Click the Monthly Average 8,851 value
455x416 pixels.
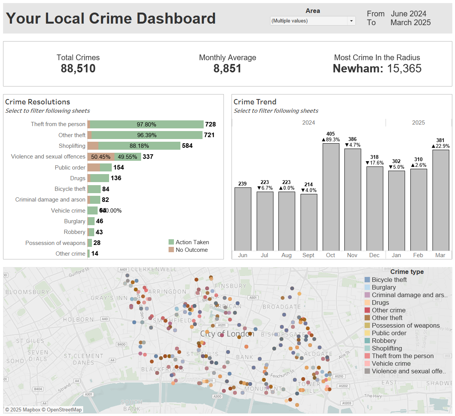[x=227, y=69]
